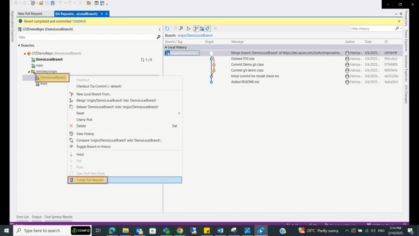Select local DemoLocalBranch in branch tree
Image resolution: width=419 pixels, height=236 pixels.
(49, 59)
